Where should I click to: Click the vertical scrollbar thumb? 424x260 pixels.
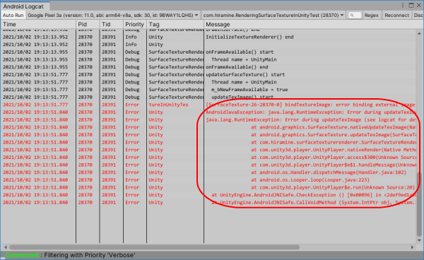419,204
